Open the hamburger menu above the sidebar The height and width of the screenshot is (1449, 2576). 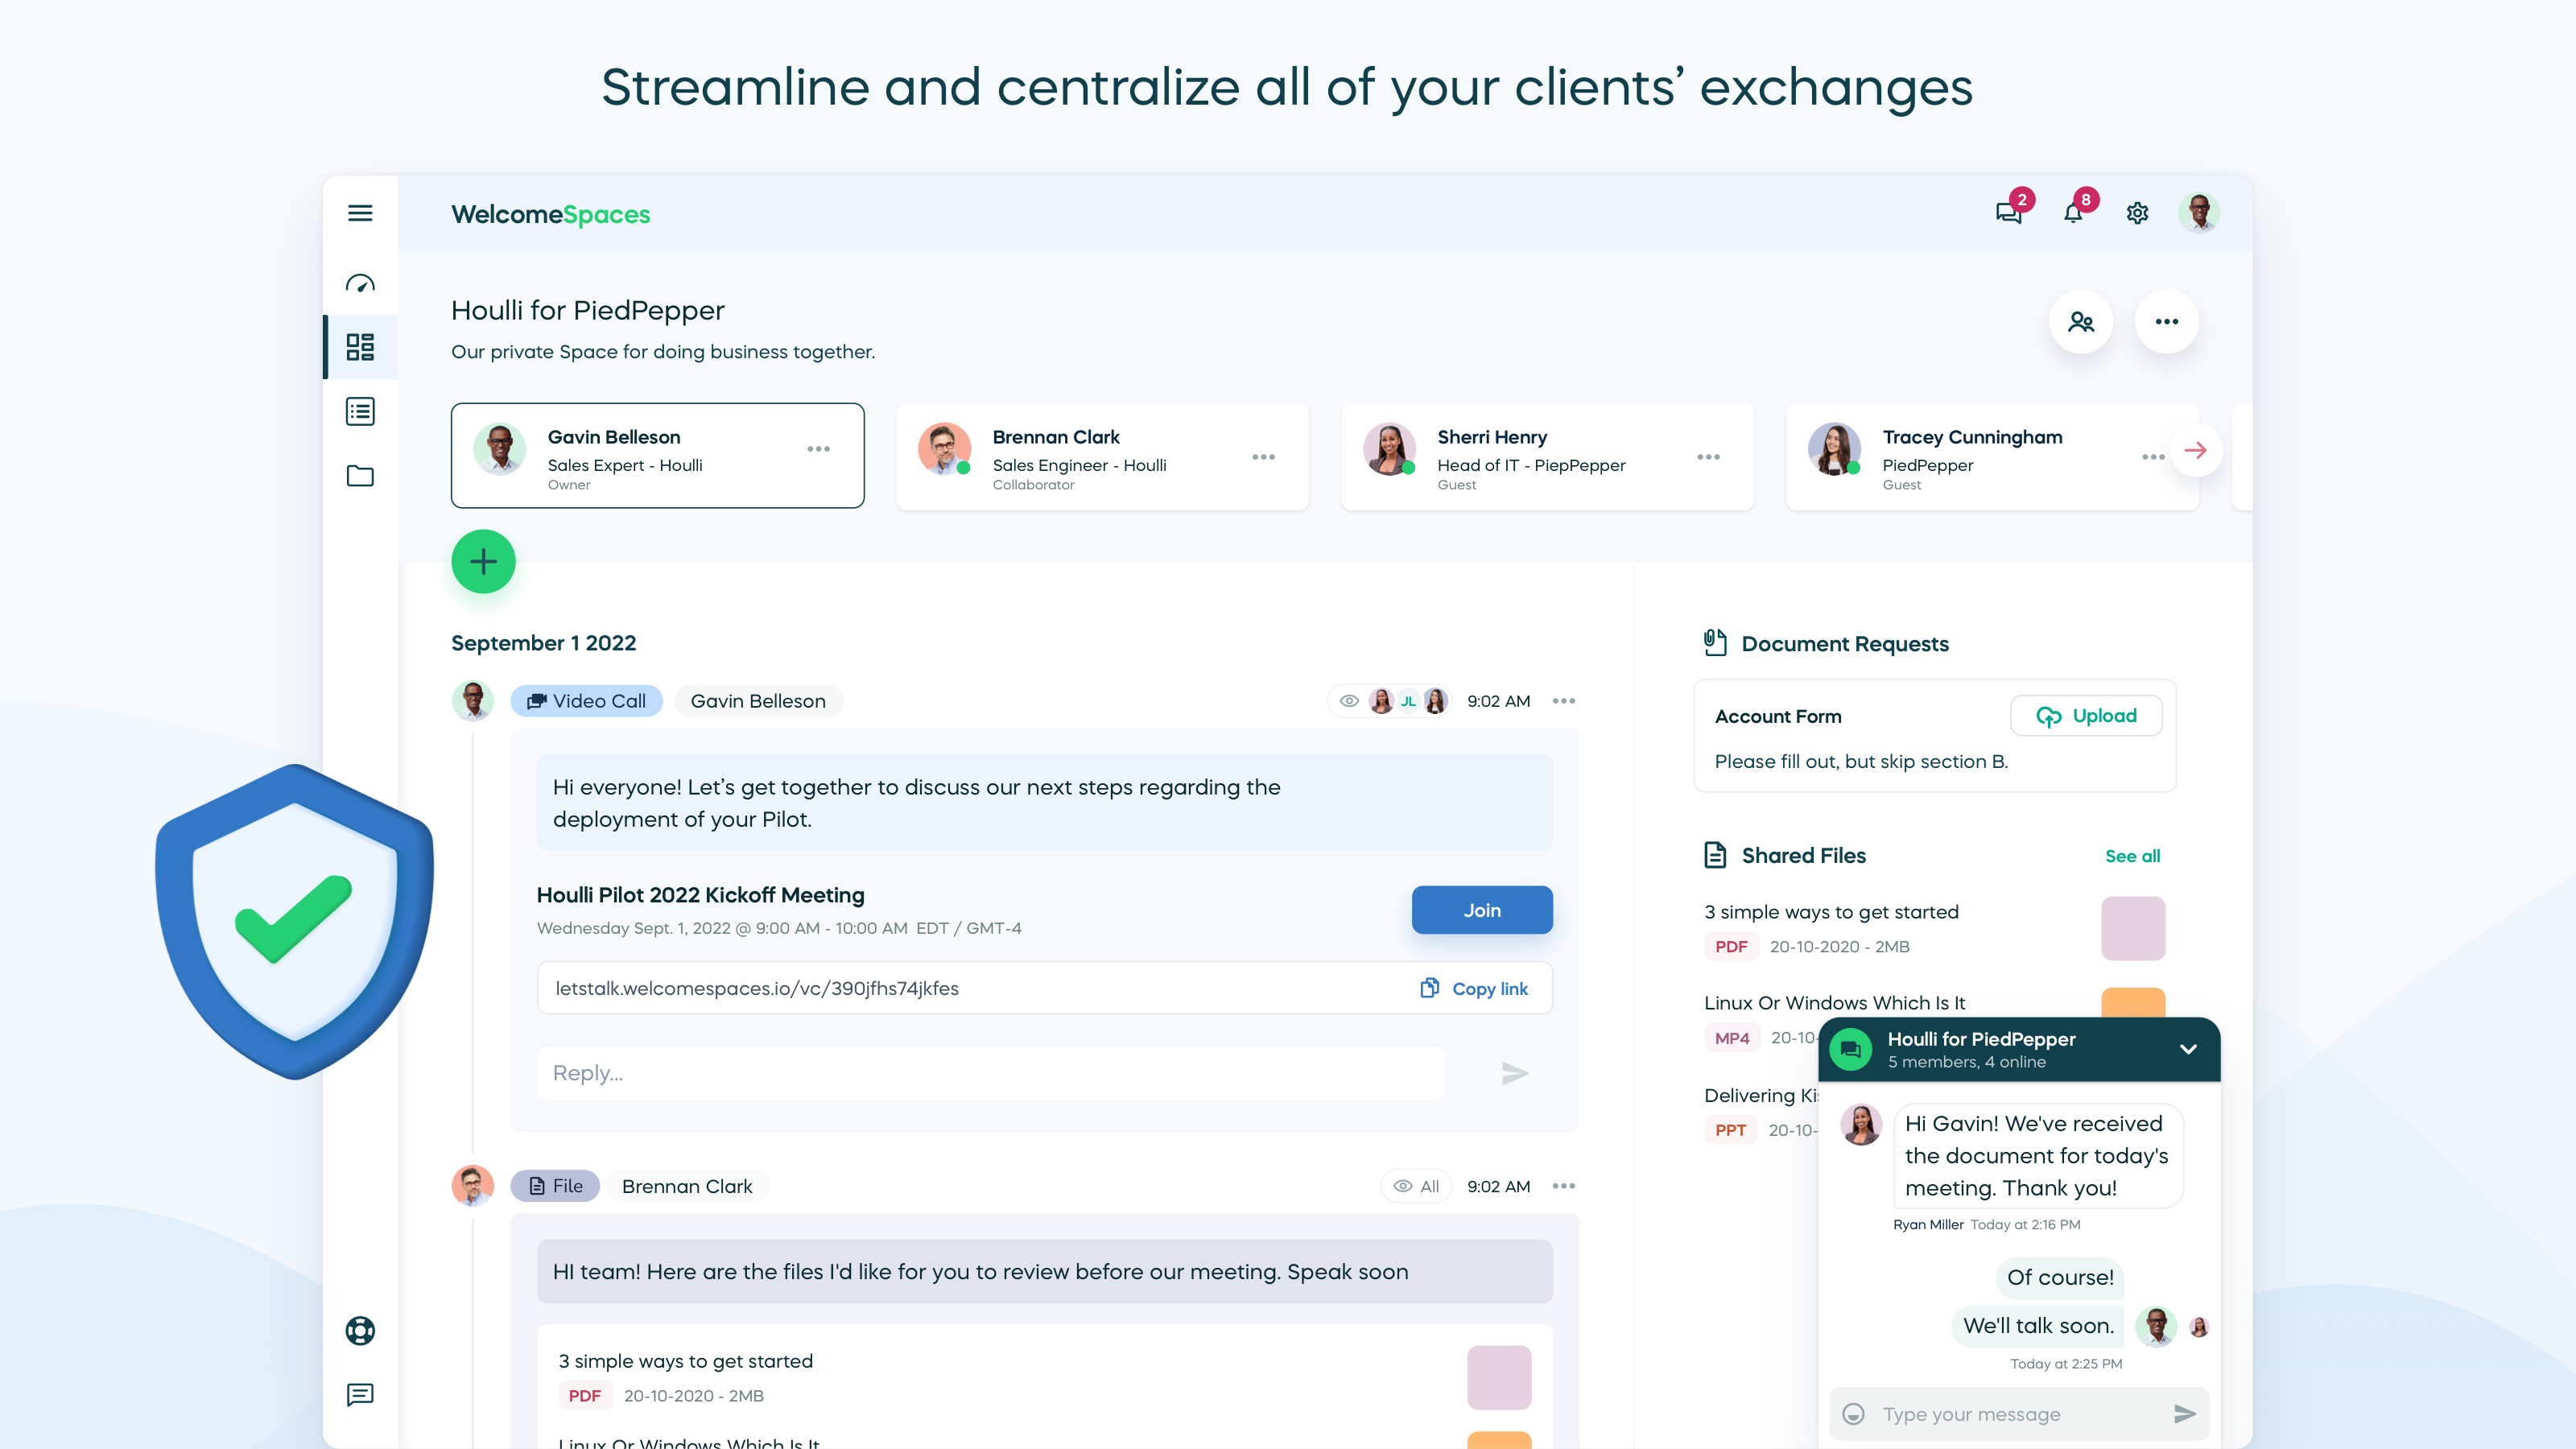[x=360, y=213]
